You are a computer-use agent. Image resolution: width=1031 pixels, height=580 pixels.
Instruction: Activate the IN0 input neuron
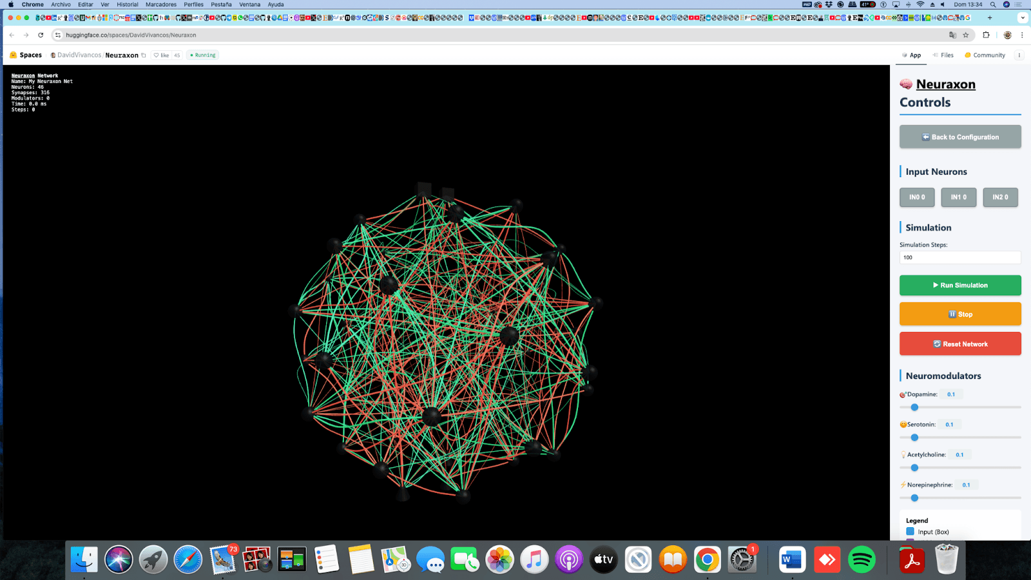pyautogui.click(x=917, y=197)
